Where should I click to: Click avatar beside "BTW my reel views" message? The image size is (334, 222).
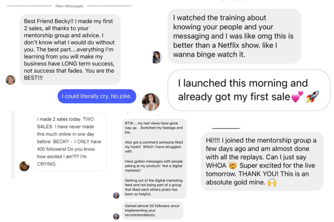point(116,195)
